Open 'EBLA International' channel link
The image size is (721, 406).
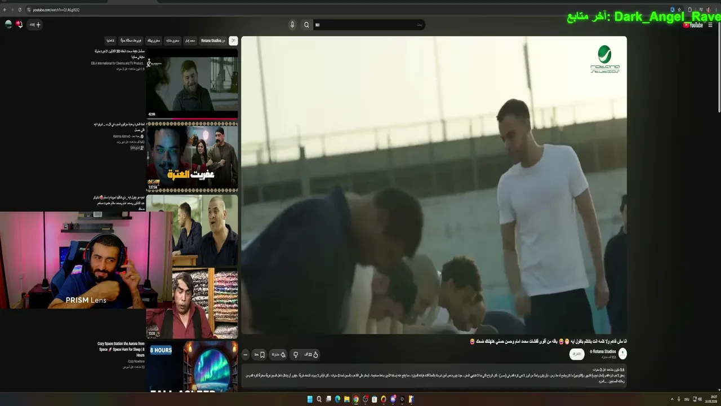(118, 63)
